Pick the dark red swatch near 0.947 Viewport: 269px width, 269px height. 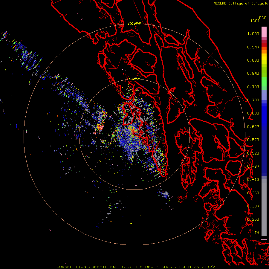pos(264,45)
